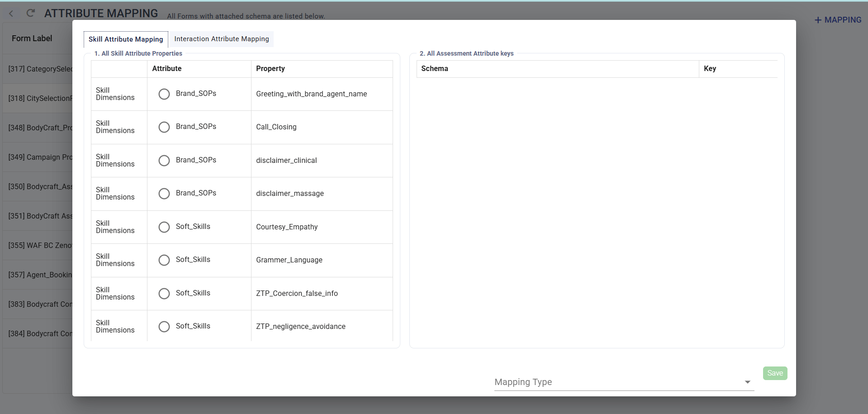Select radio for Call_Closing row

(x=164, y=127)
